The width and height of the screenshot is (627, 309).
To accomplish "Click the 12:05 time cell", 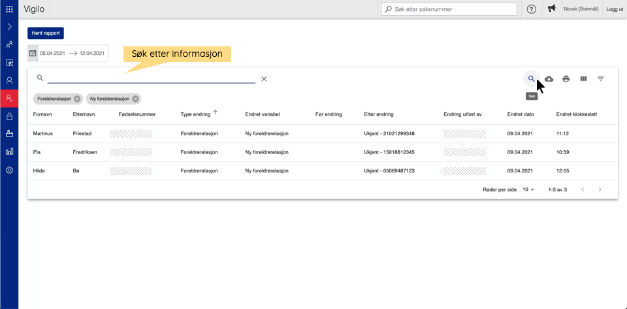I will (x=562, y=171).
